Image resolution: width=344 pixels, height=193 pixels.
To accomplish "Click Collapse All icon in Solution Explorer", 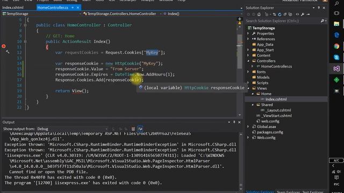I will tap(285, 14).
